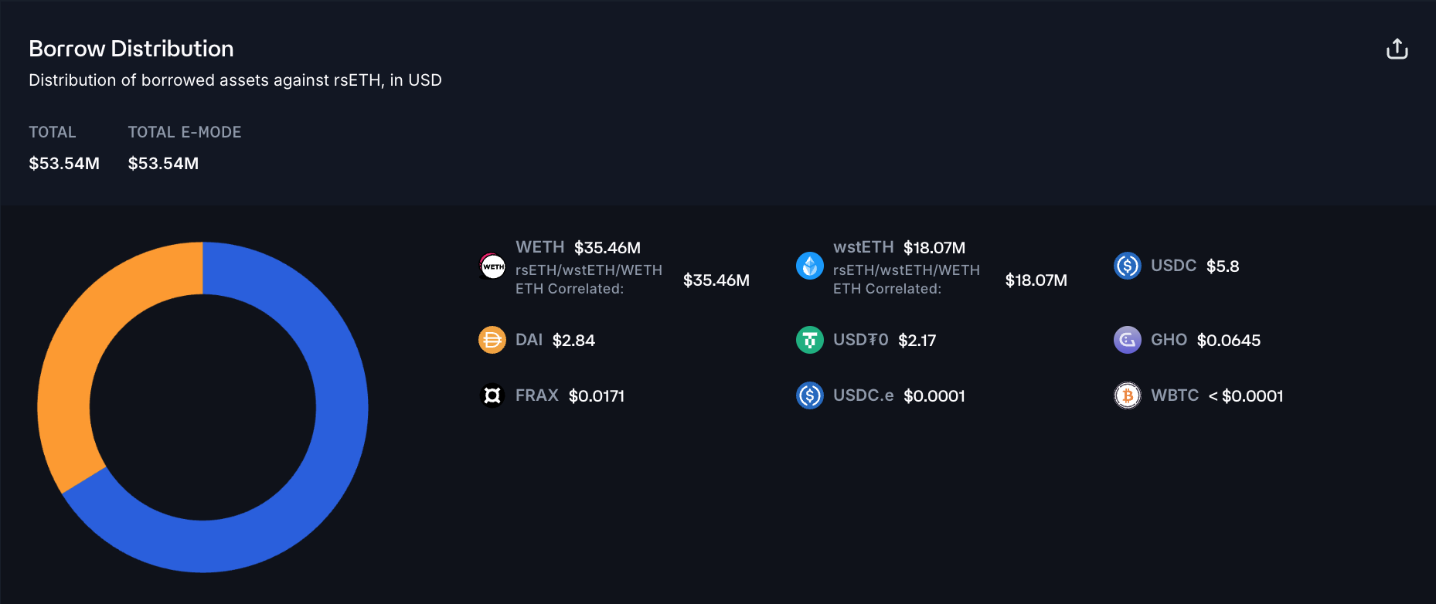Screen dimensions: 1436x604
Task: Click the WBTC bitcoin icon
Action: pos(1128,395)
